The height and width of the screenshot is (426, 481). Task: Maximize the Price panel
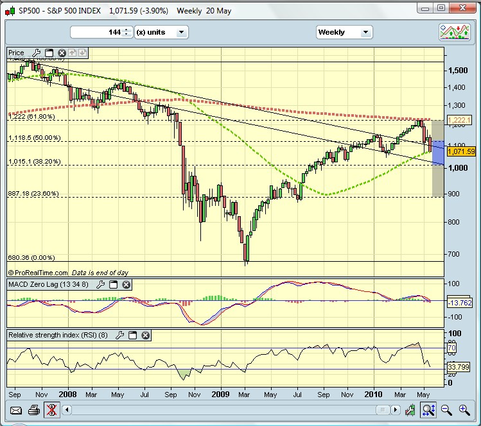pyautogui.click(x=49, y=53)
